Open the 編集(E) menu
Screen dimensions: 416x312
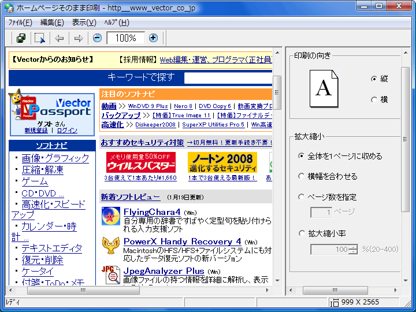coord(52,23)
